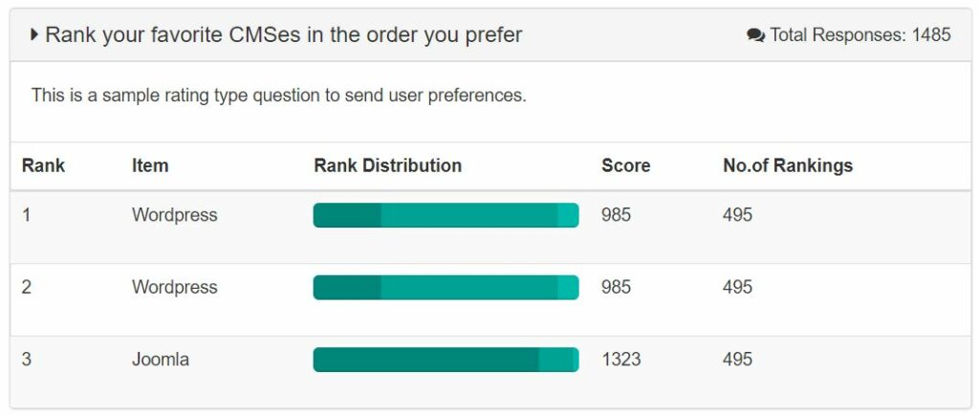Click the rank number 2 cell

coord(27,287)
